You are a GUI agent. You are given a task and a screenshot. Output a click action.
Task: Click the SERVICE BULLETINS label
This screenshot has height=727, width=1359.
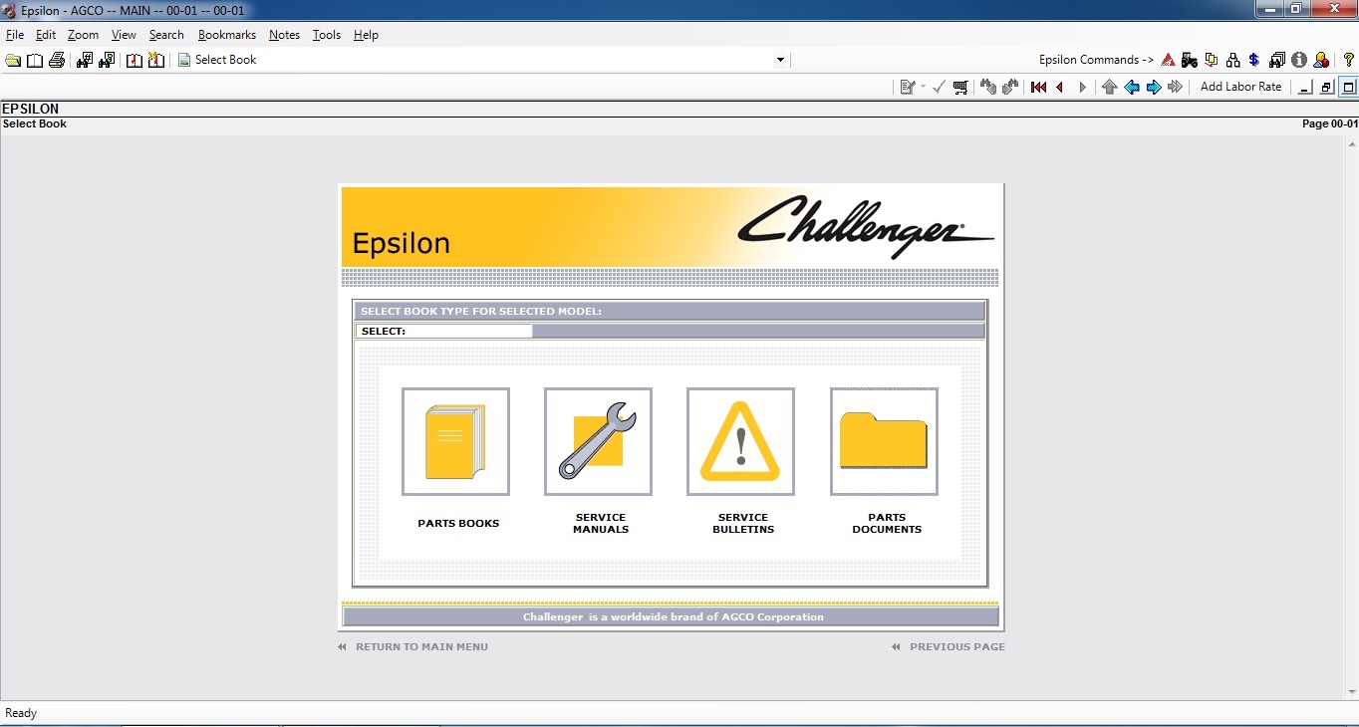coord(743,523)
